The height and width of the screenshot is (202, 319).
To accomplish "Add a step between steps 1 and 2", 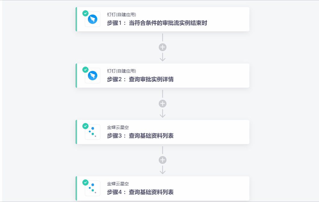I will pos(162,47).
